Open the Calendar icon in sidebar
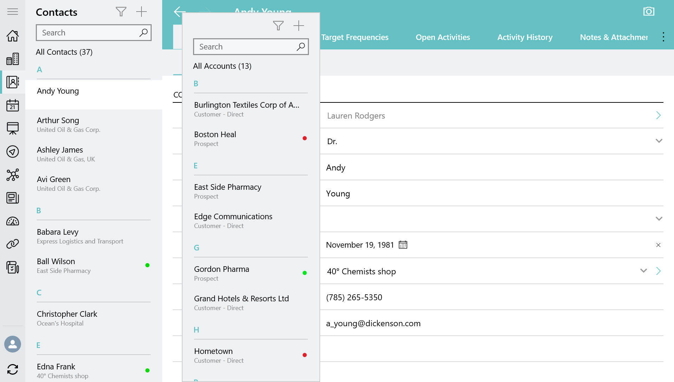674x382 pixels. (x=13, y=105)
